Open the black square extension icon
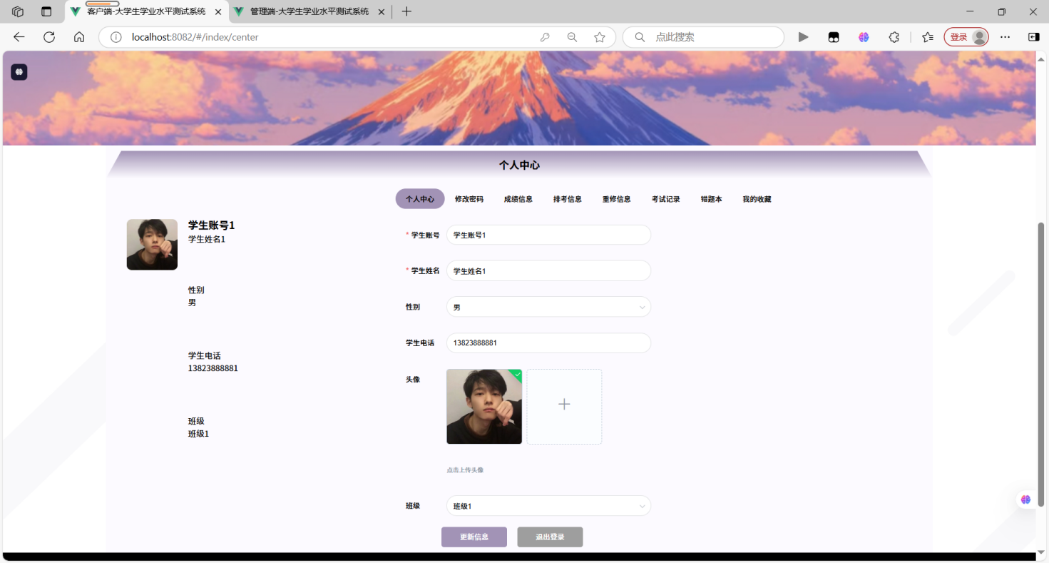This screenshot has width=1049, height=563. (x=834, y=37)
